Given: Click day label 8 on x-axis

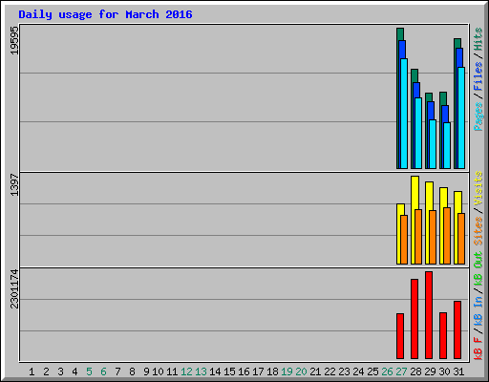Looking at the screenshot, I should 132,371.
